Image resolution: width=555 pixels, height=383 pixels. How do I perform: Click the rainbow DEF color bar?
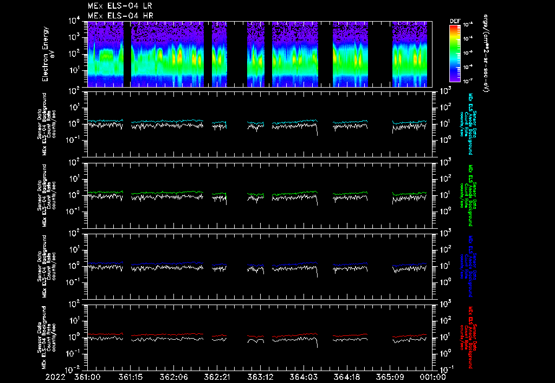[x=455, y=54]
